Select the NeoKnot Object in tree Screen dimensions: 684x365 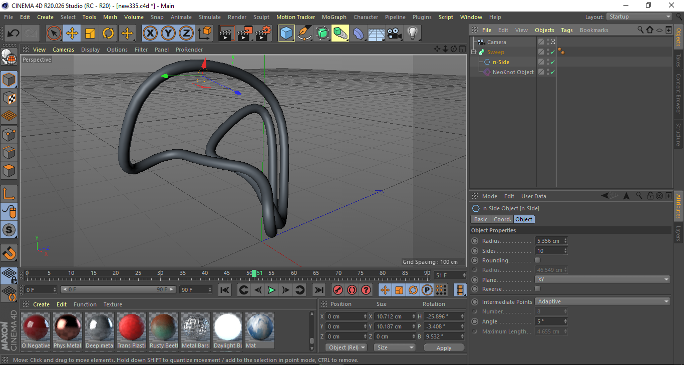point(513,72)
